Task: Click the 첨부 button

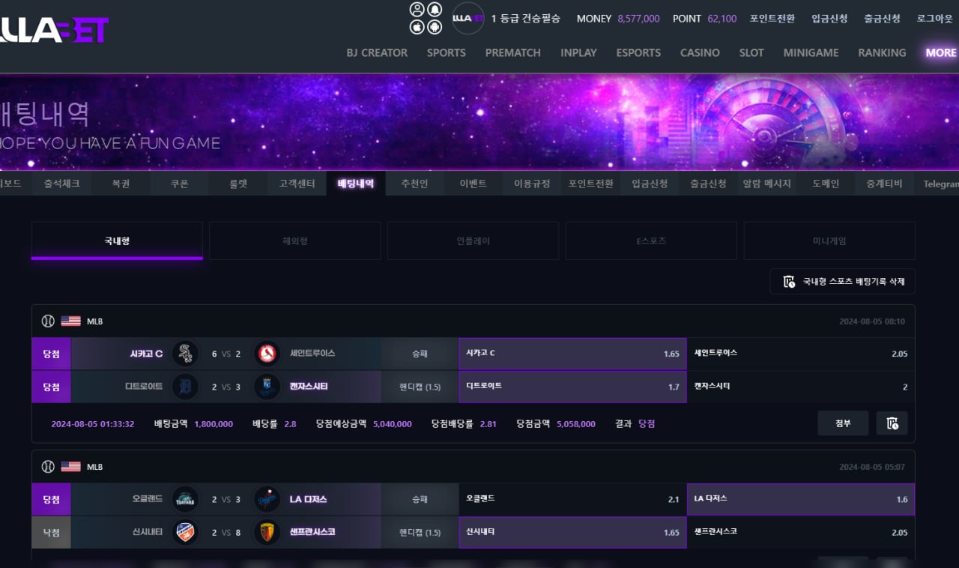Action: tap(843, 423)
